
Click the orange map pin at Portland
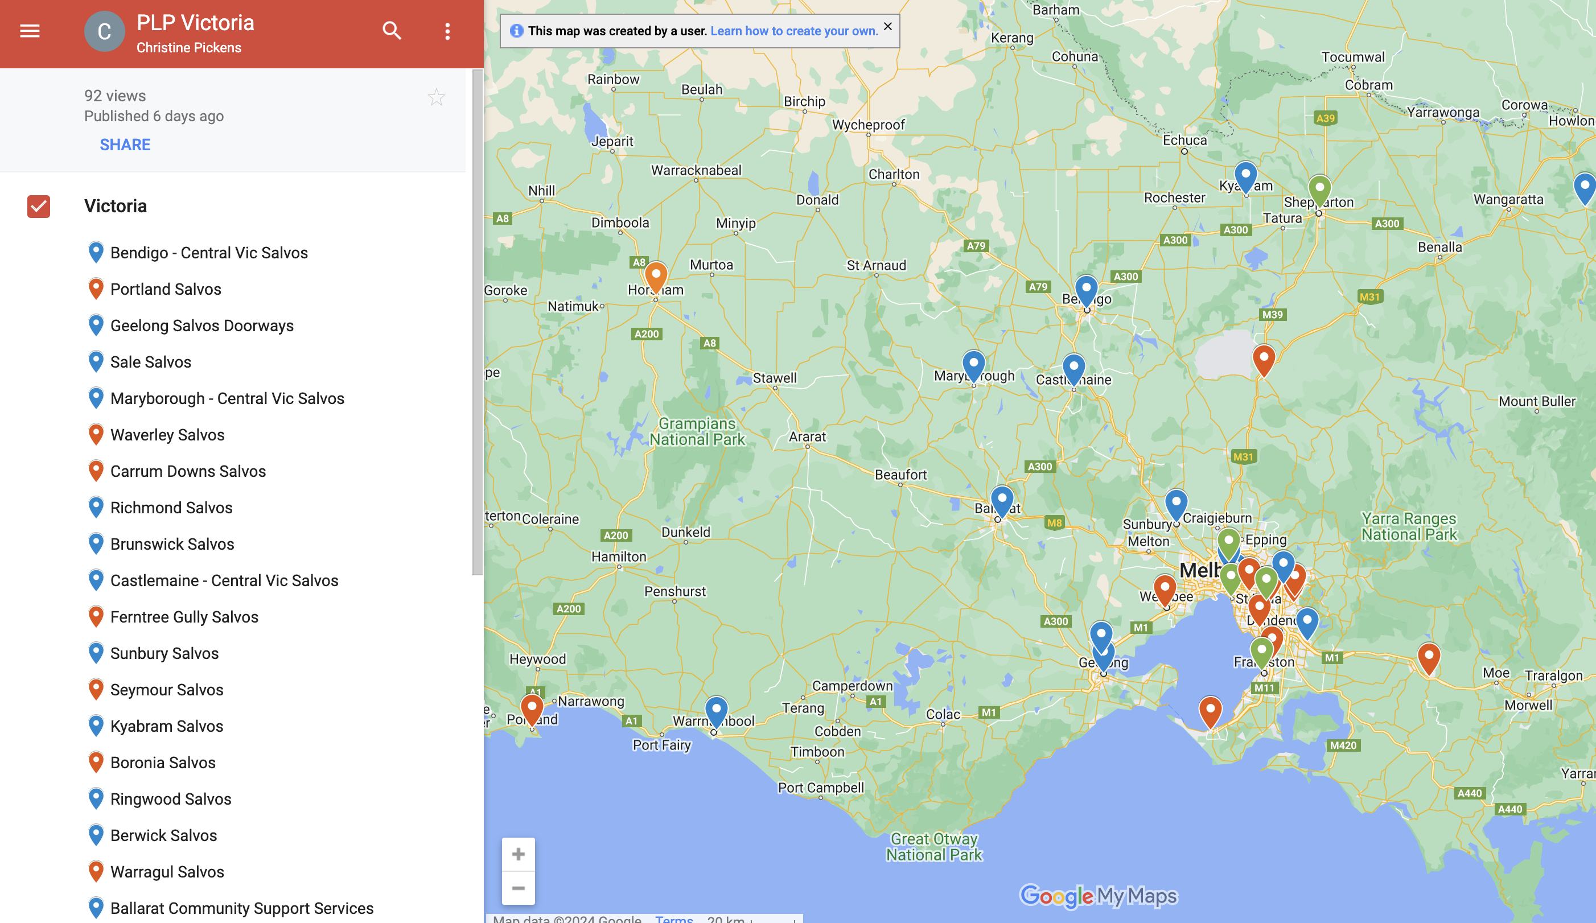click(532, 709)
